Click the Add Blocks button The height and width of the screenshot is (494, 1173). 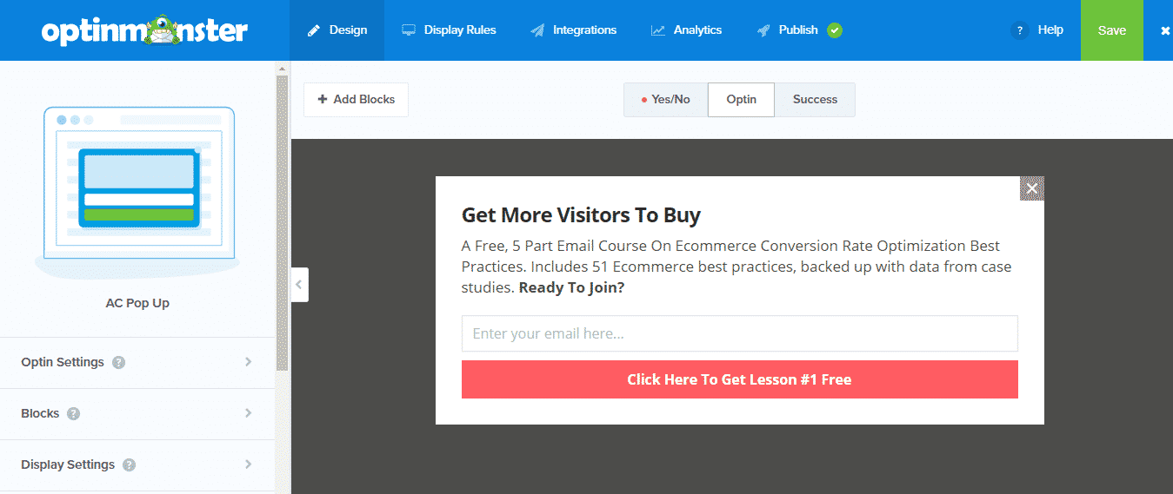pos(356,100)
